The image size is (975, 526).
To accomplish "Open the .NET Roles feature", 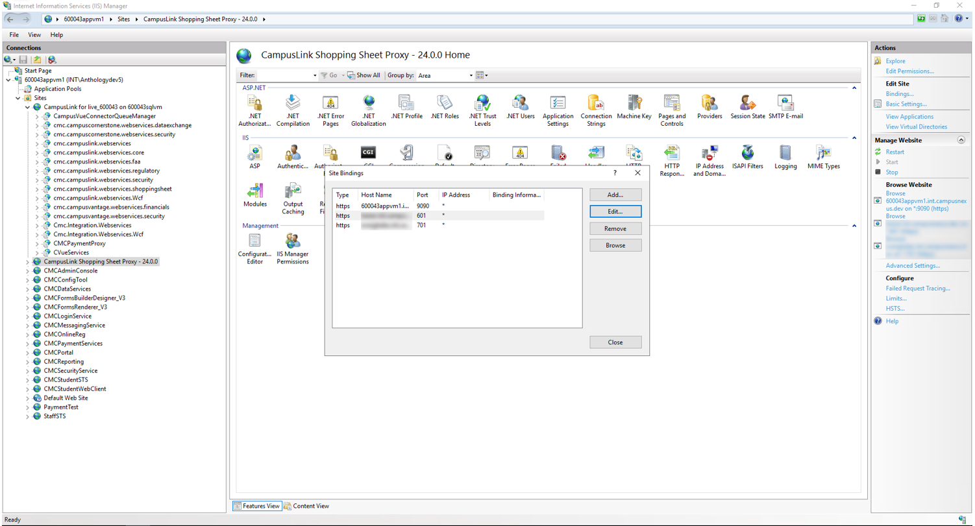I will (445, 107).
